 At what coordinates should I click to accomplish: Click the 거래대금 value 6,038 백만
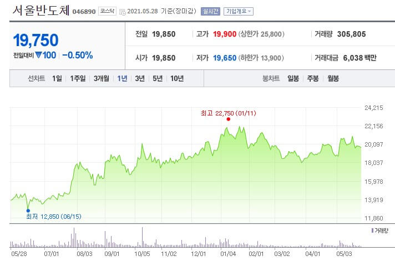[359, 58]
